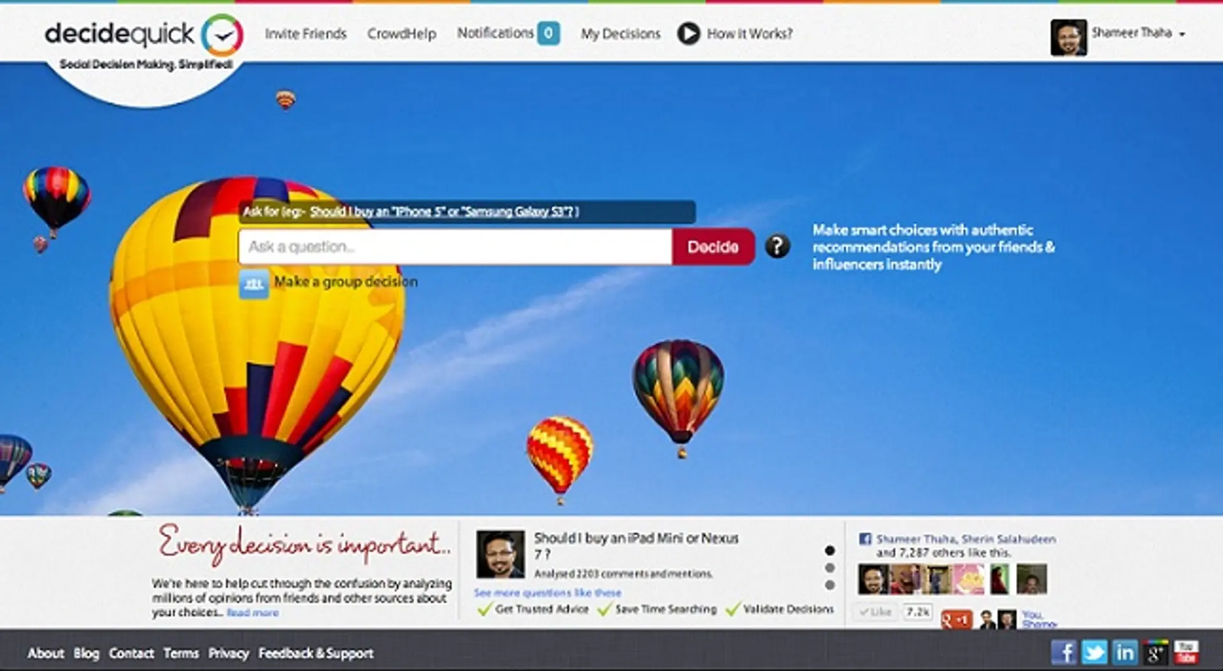Go to My Decisions
The image size is (1223, 671).
(x=620, y=34)
